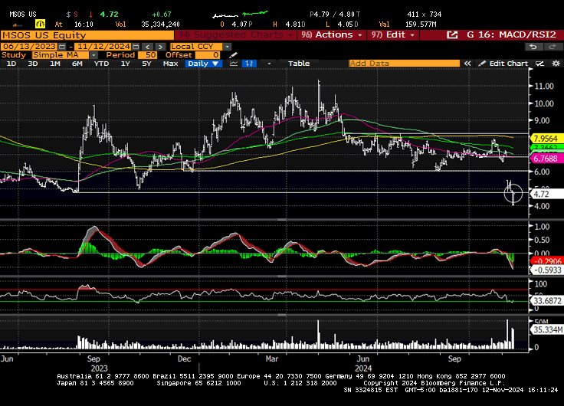
Task: Click the -0.5933 MACD value label
Action: click(547, 270)
